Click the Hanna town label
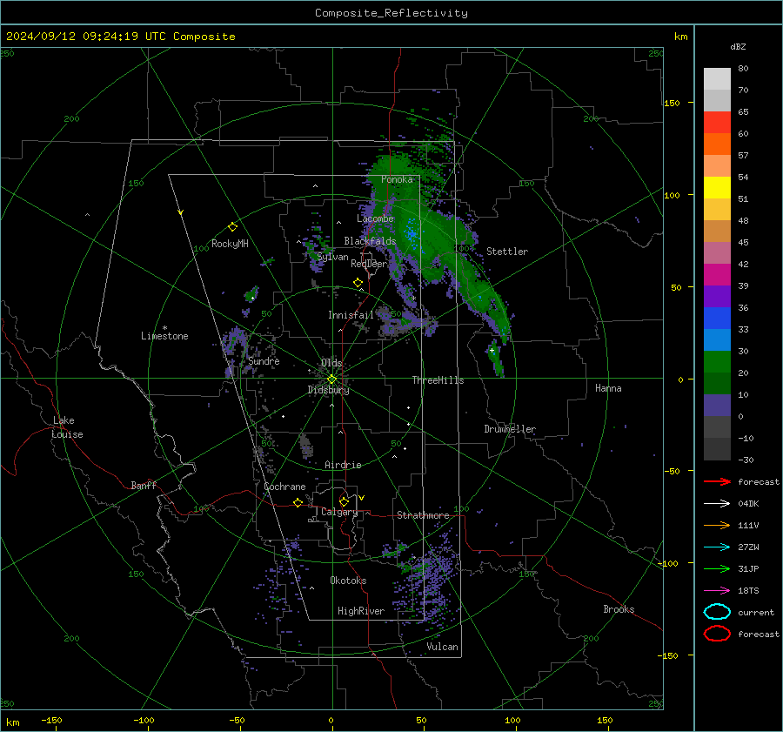Viewport: 783px width, 732px height. [608, 388]
